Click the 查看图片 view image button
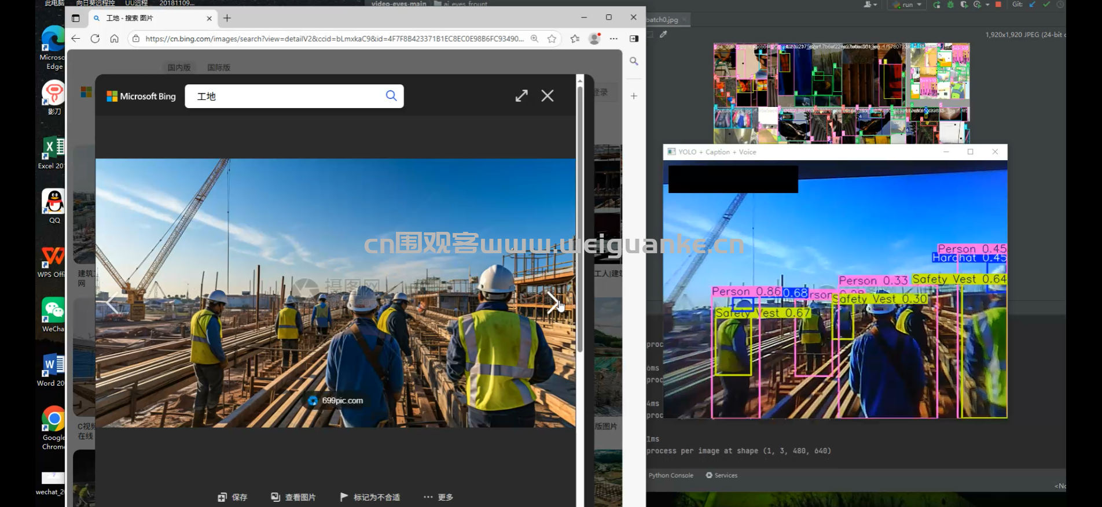 [293, 497]
